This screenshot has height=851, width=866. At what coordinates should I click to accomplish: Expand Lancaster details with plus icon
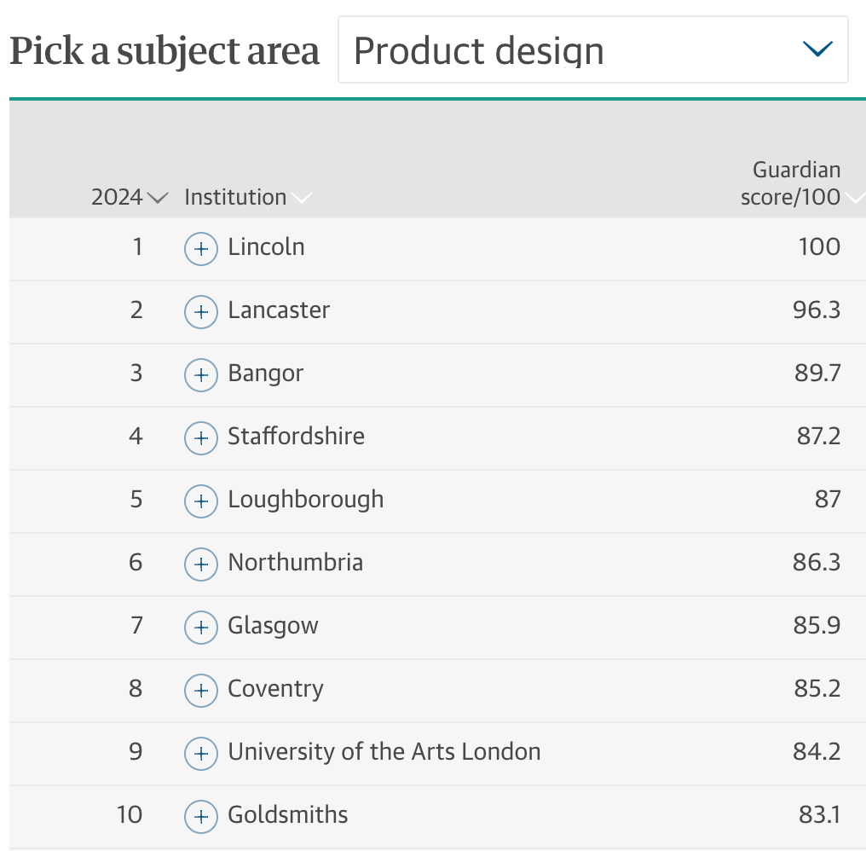[x=200, y=312]
